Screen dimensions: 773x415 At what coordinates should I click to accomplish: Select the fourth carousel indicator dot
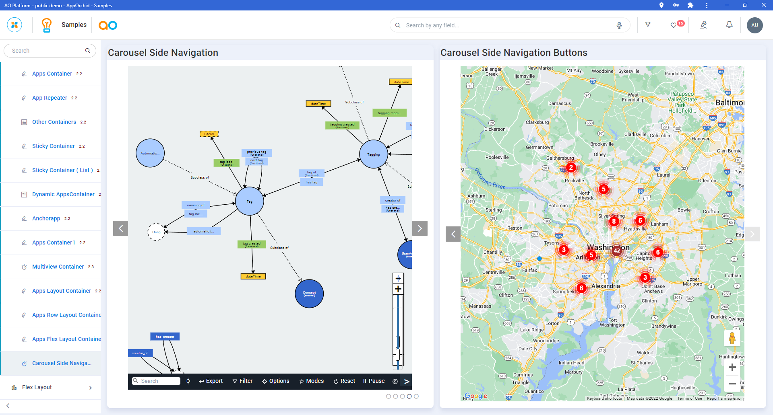[409, 396]
